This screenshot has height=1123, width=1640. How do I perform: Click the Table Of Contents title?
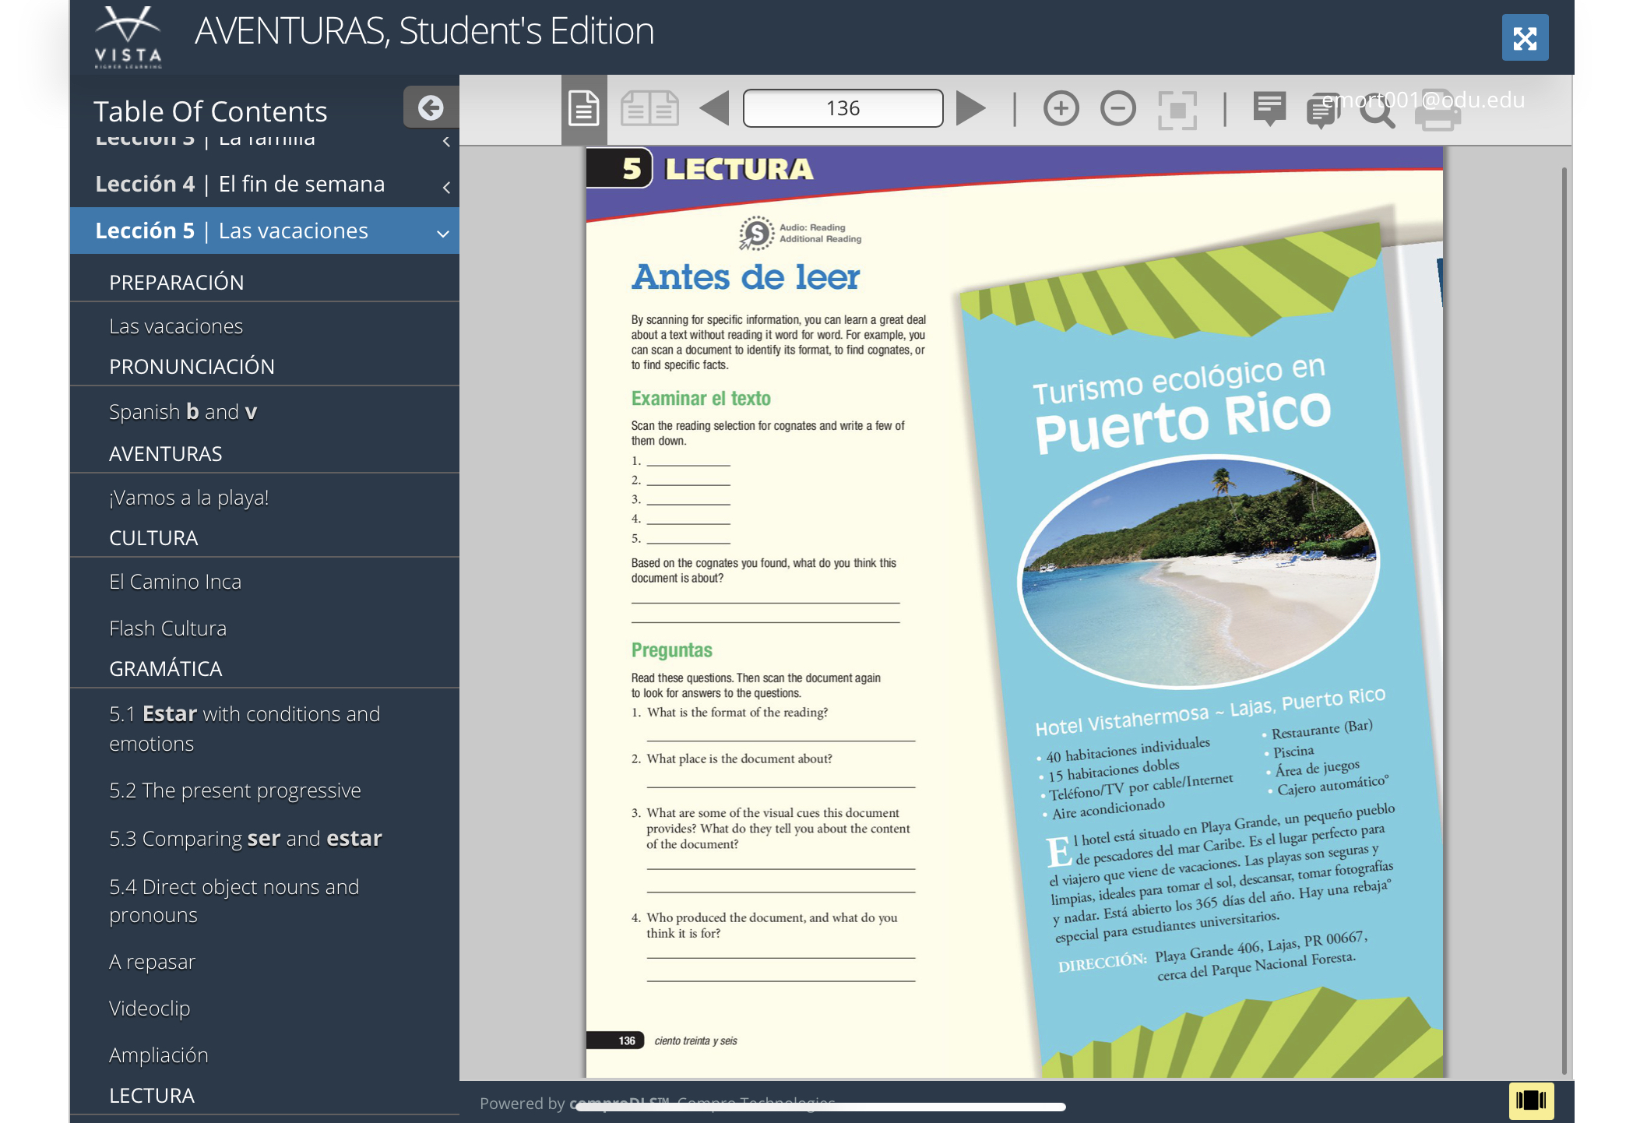click(210, 111)
